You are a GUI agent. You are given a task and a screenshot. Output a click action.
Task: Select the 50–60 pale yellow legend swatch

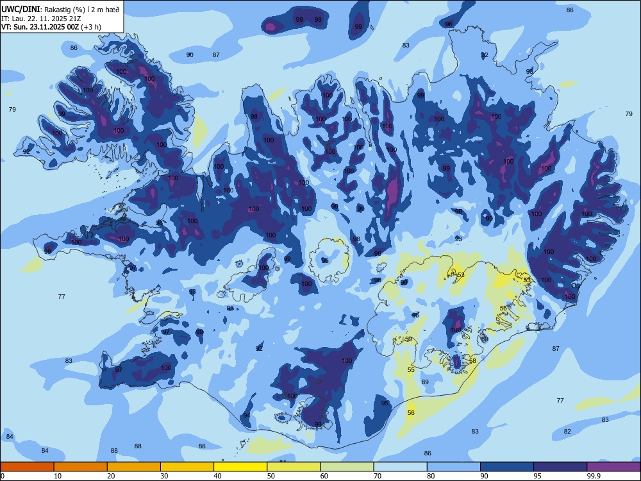294,467
